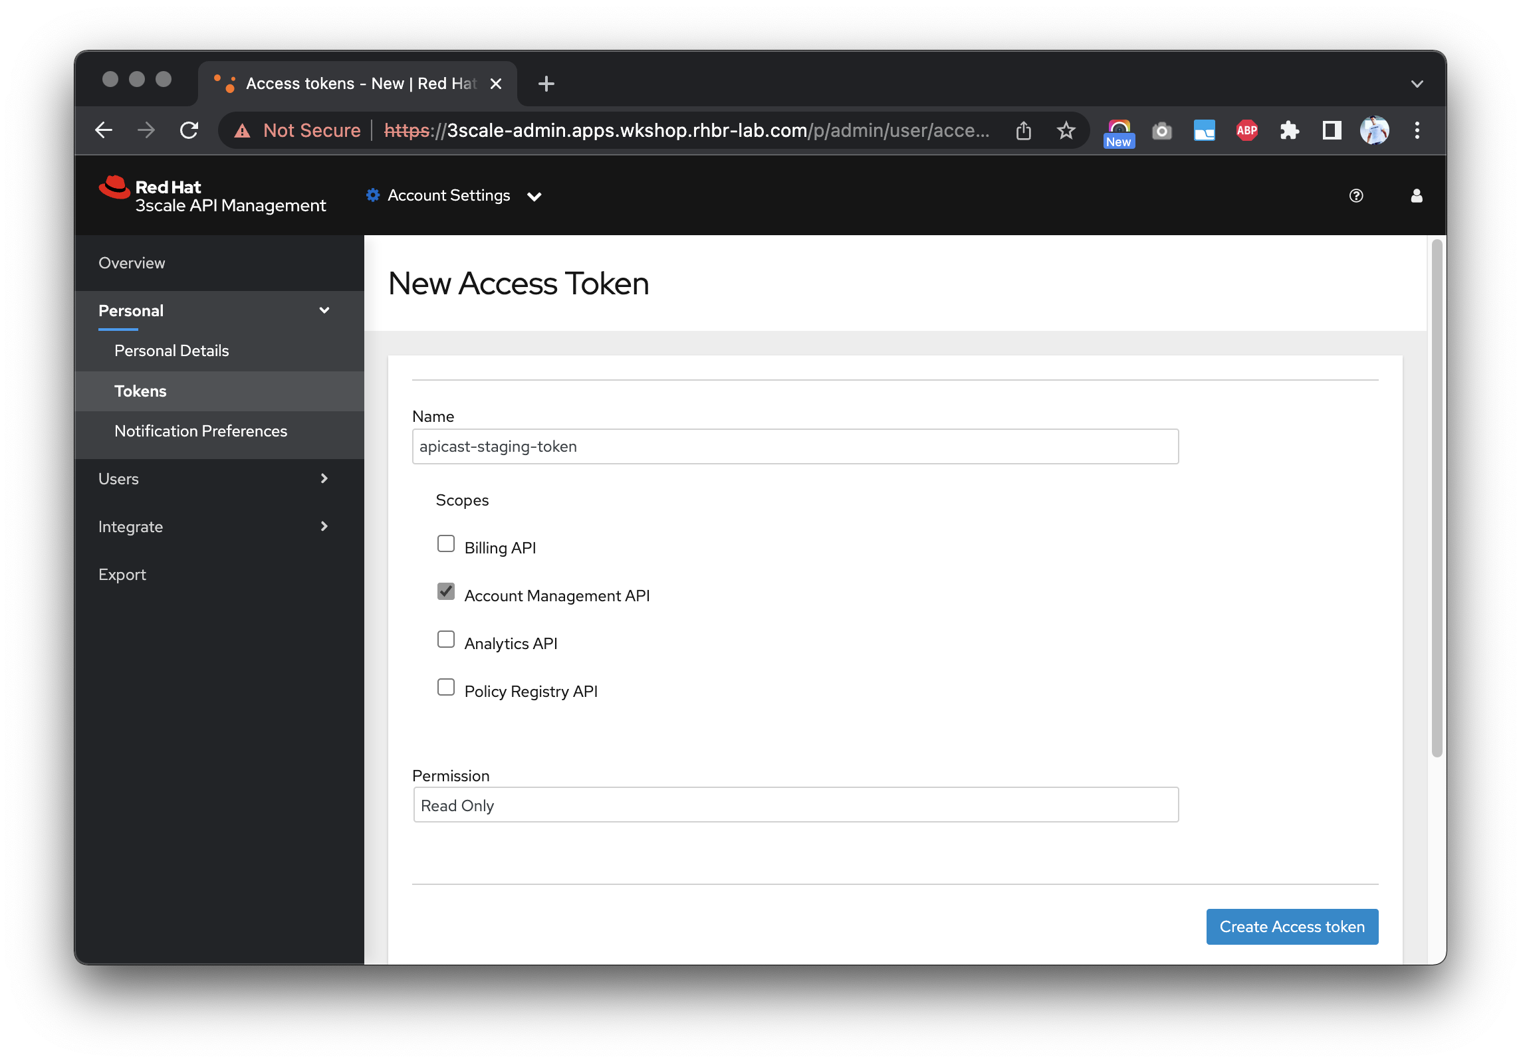
Task: Open Notification Preferences sidebar item
Action: pos(201,431)
